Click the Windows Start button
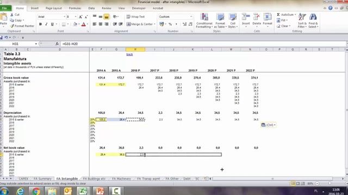348x195 pixels. 4,191
